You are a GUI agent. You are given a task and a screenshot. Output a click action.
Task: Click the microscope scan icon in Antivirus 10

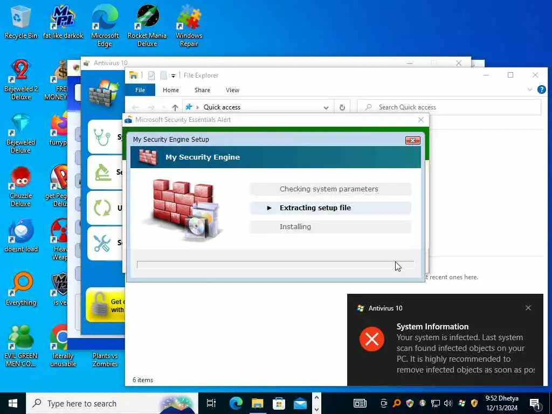102,172
